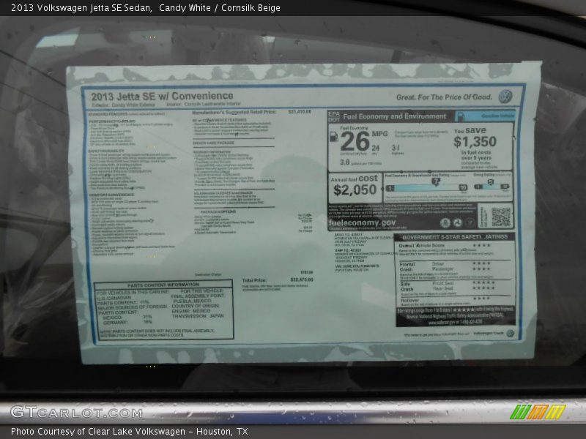Click the 'Side Crash' rating label
The height and width of the screenshot is (439, 586).
pyautogui.click(x=407, y=286)
